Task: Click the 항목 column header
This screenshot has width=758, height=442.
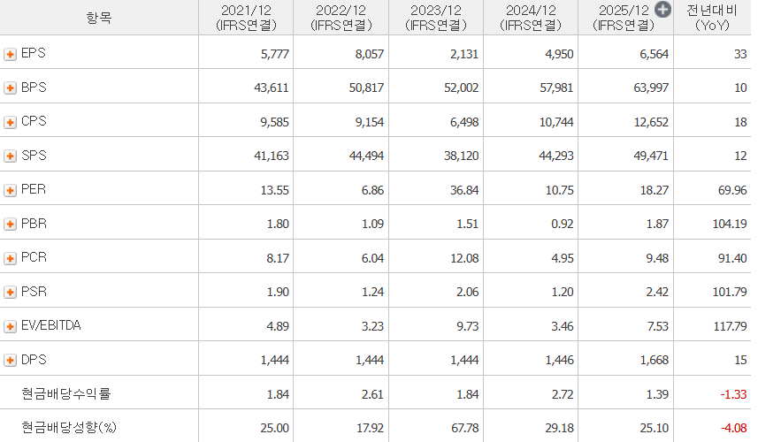Action: [99, 18]
